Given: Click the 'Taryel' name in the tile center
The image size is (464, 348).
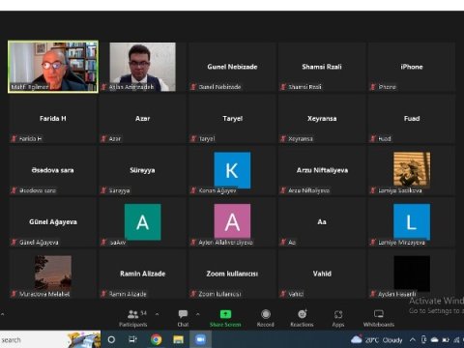Looking at the screenshot, I should click(233, 119).
